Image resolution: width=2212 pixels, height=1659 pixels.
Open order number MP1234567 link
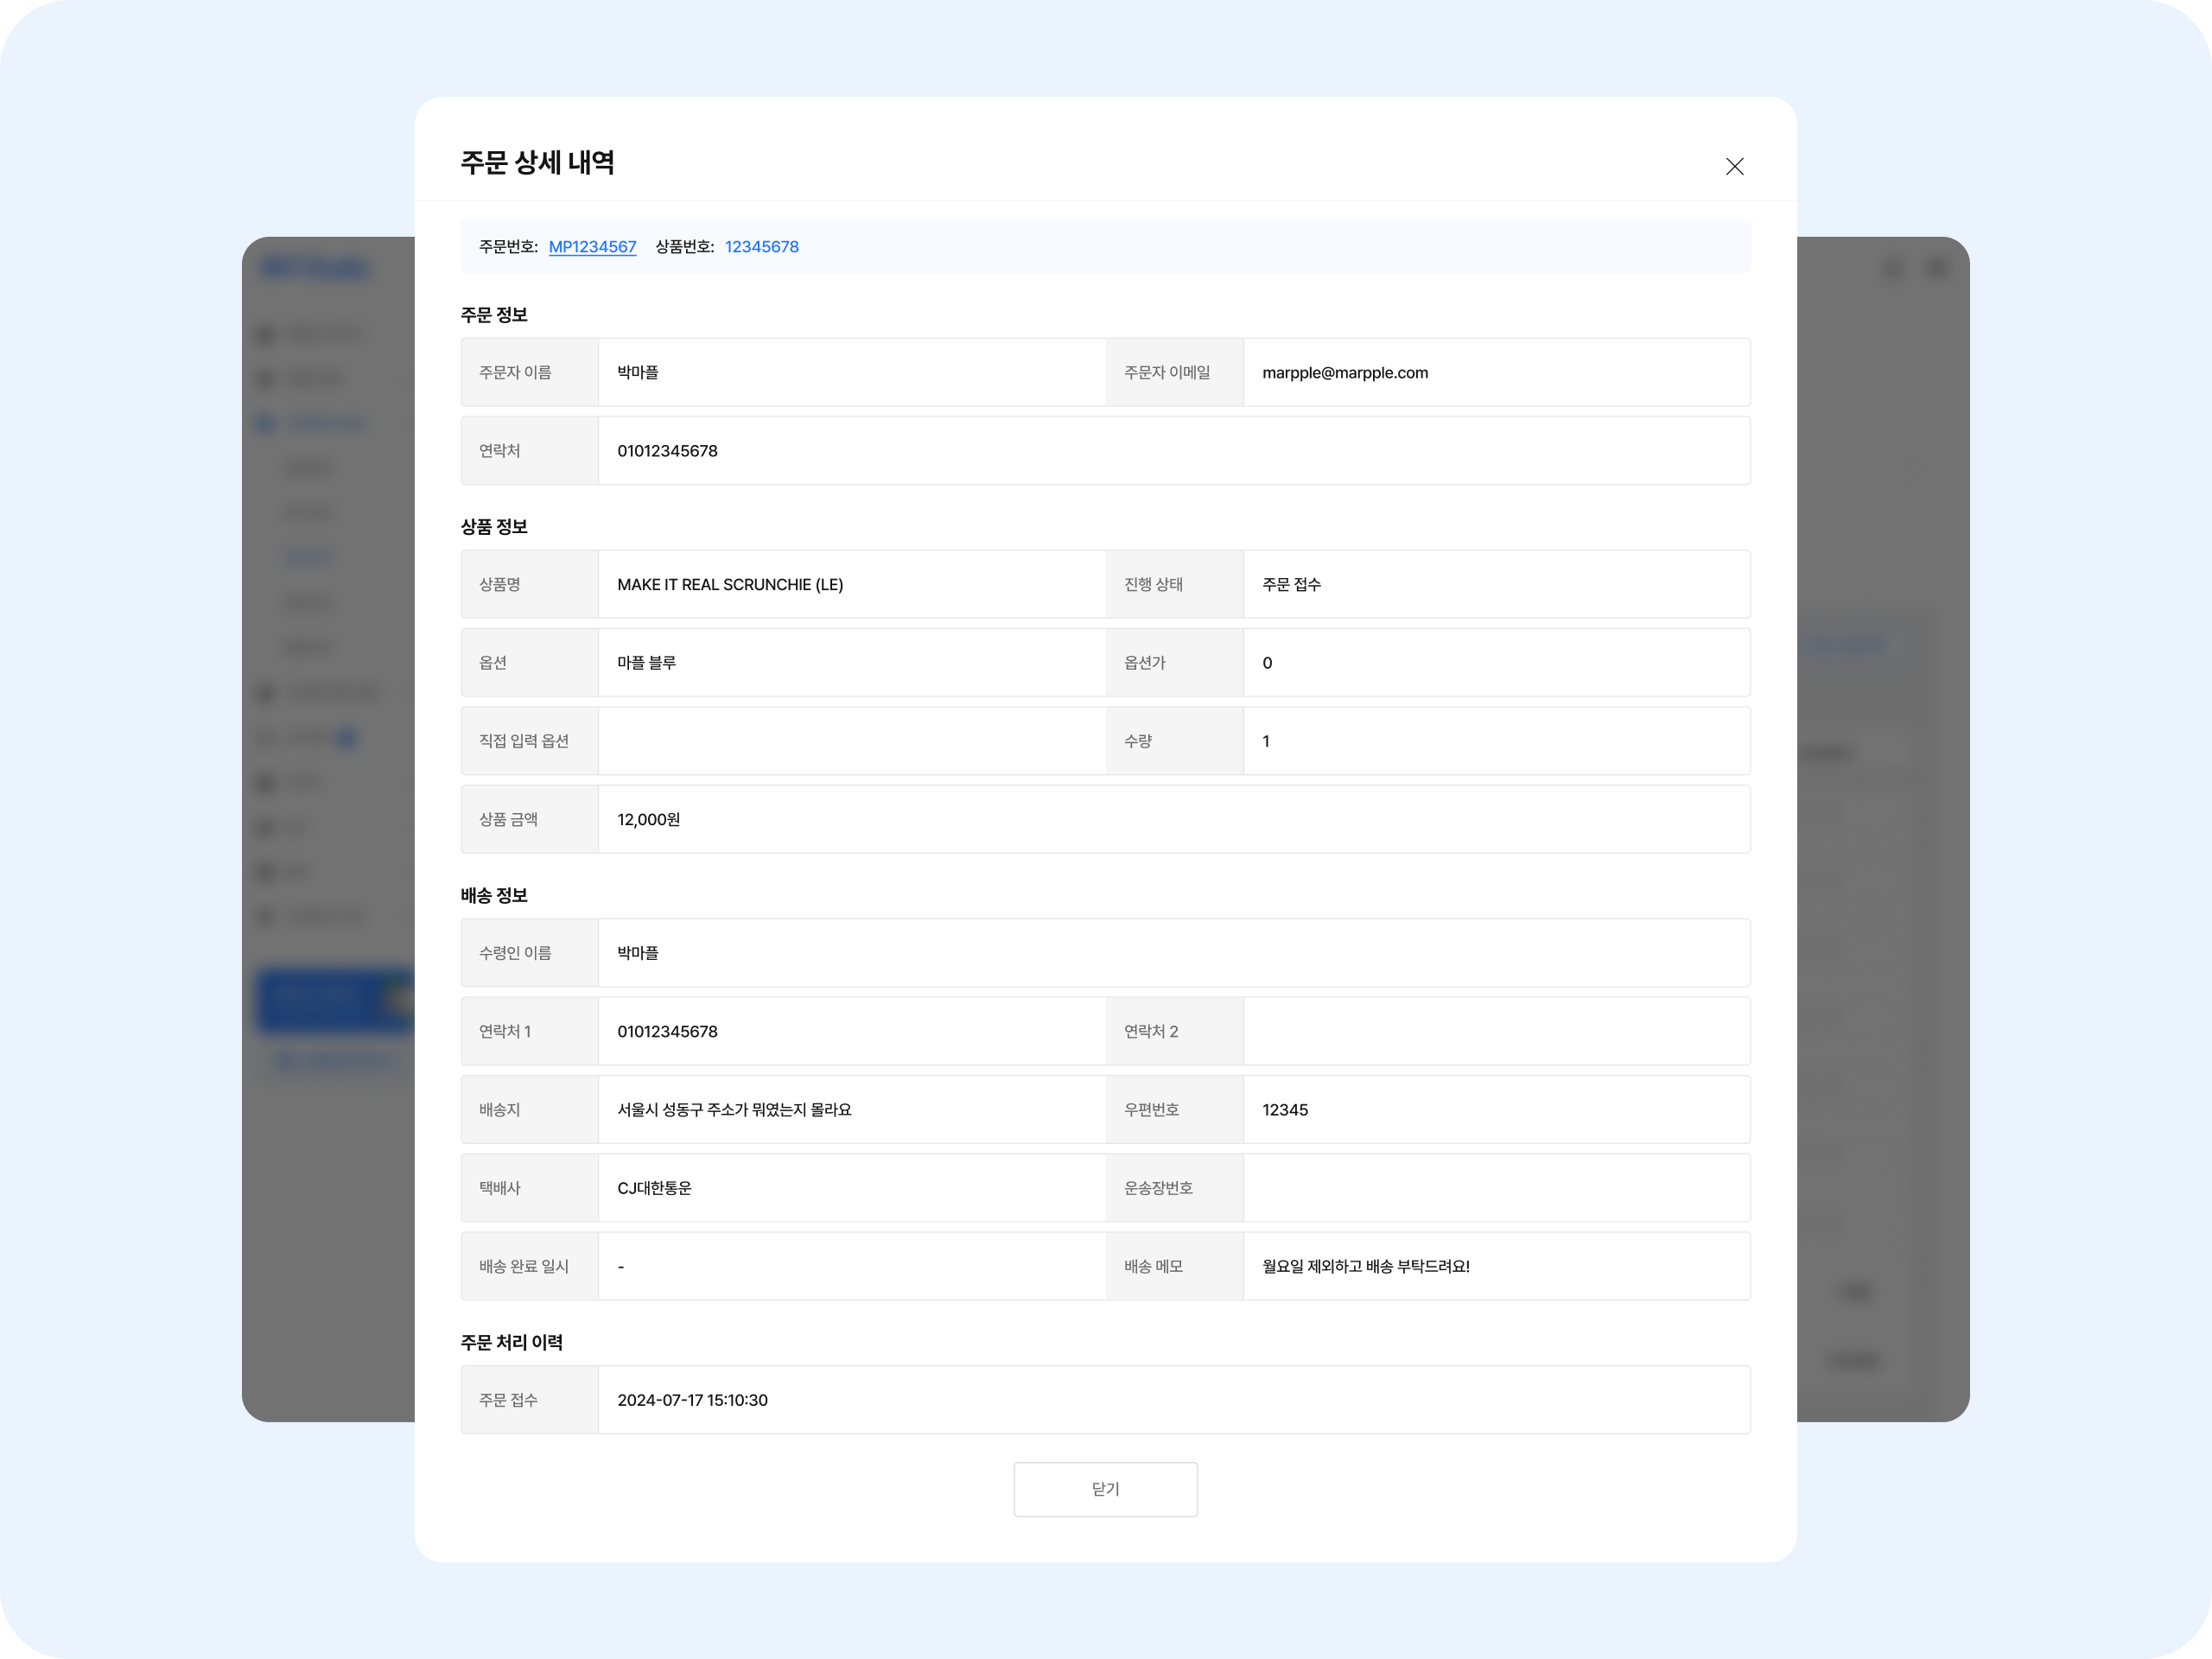[x=592, y=247]
